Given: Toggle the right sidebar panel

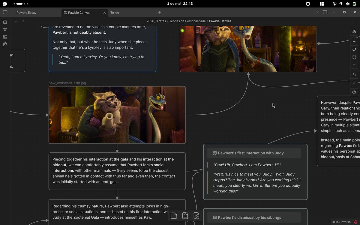Looking at the screenshot, I should point(325,12).
